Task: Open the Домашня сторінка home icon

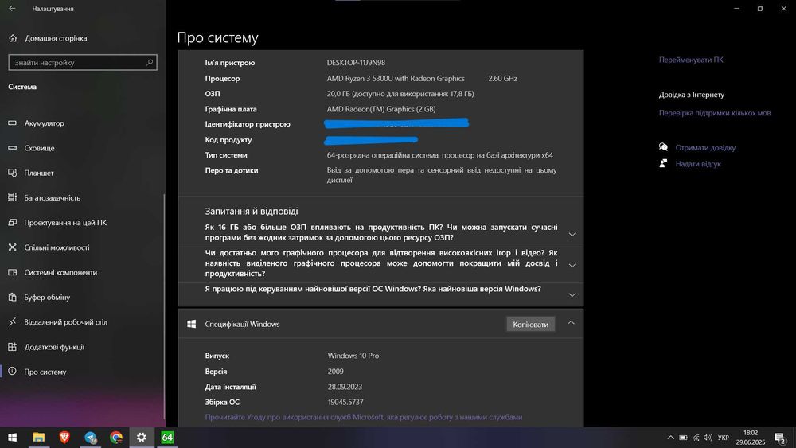Action: 13,38
